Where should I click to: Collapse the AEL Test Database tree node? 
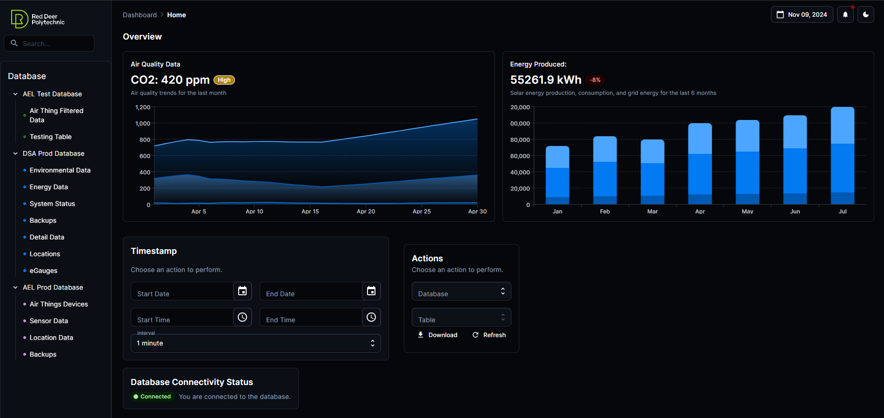15,94
